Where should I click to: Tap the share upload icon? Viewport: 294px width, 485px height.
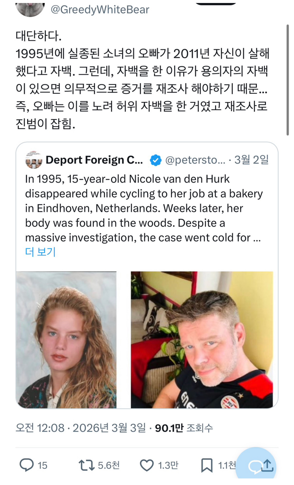click(x=267, y=465)
